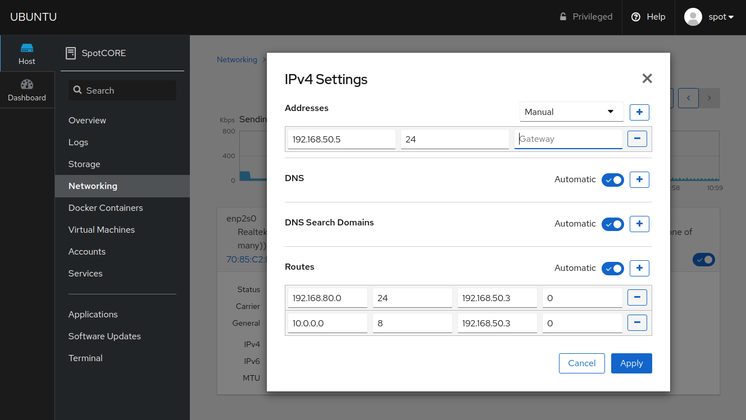
Task: Focus the sidebar Search field
Action: coord(122,90)
